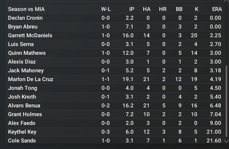
Task: Open Declan Cronin's player page
Action: (x=25, y=18)
